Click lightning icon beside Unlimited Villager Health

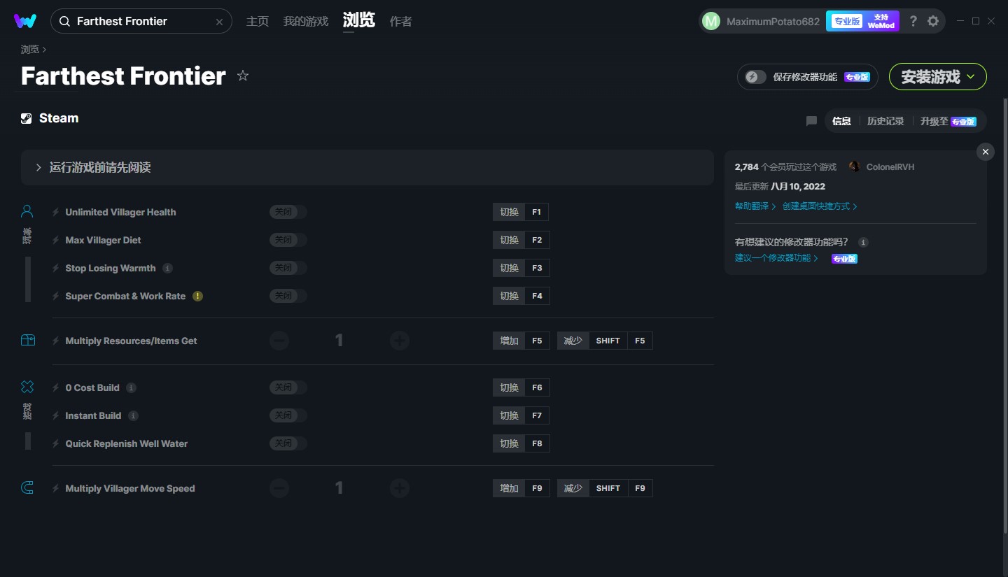(x=56, y=212)
